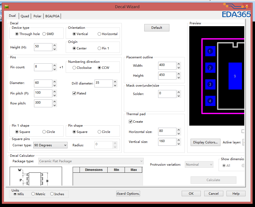The height and width of the screenshot is (207, 255).
Task: Increase Thermal pad Vertical size
Action: [179, 140]
